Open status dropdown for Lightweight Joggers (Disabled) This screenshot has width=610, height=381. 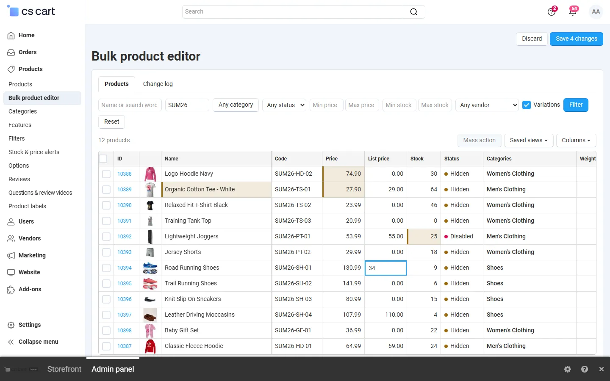(x=462, y=237)
